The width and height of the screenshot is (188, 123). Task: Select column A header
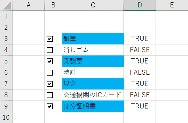(29, 5)
